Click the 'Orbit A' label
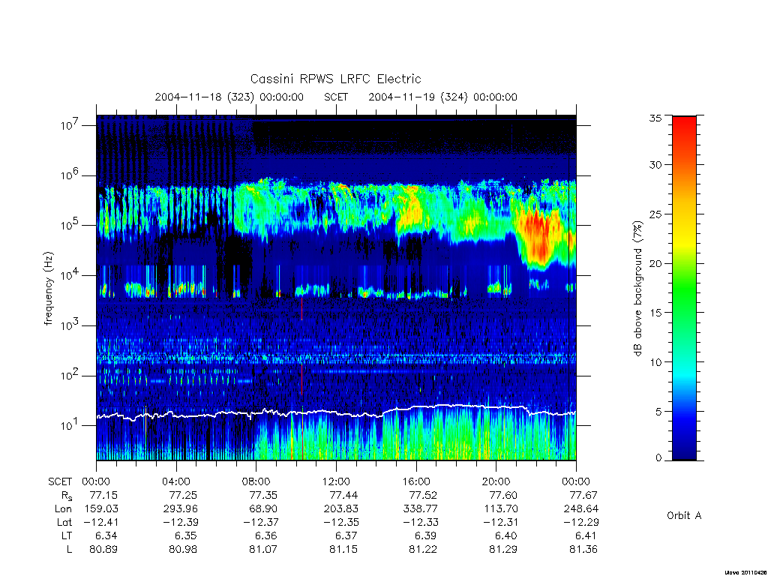The height and width of the screenshot is (576, 768). coord(684,515)
